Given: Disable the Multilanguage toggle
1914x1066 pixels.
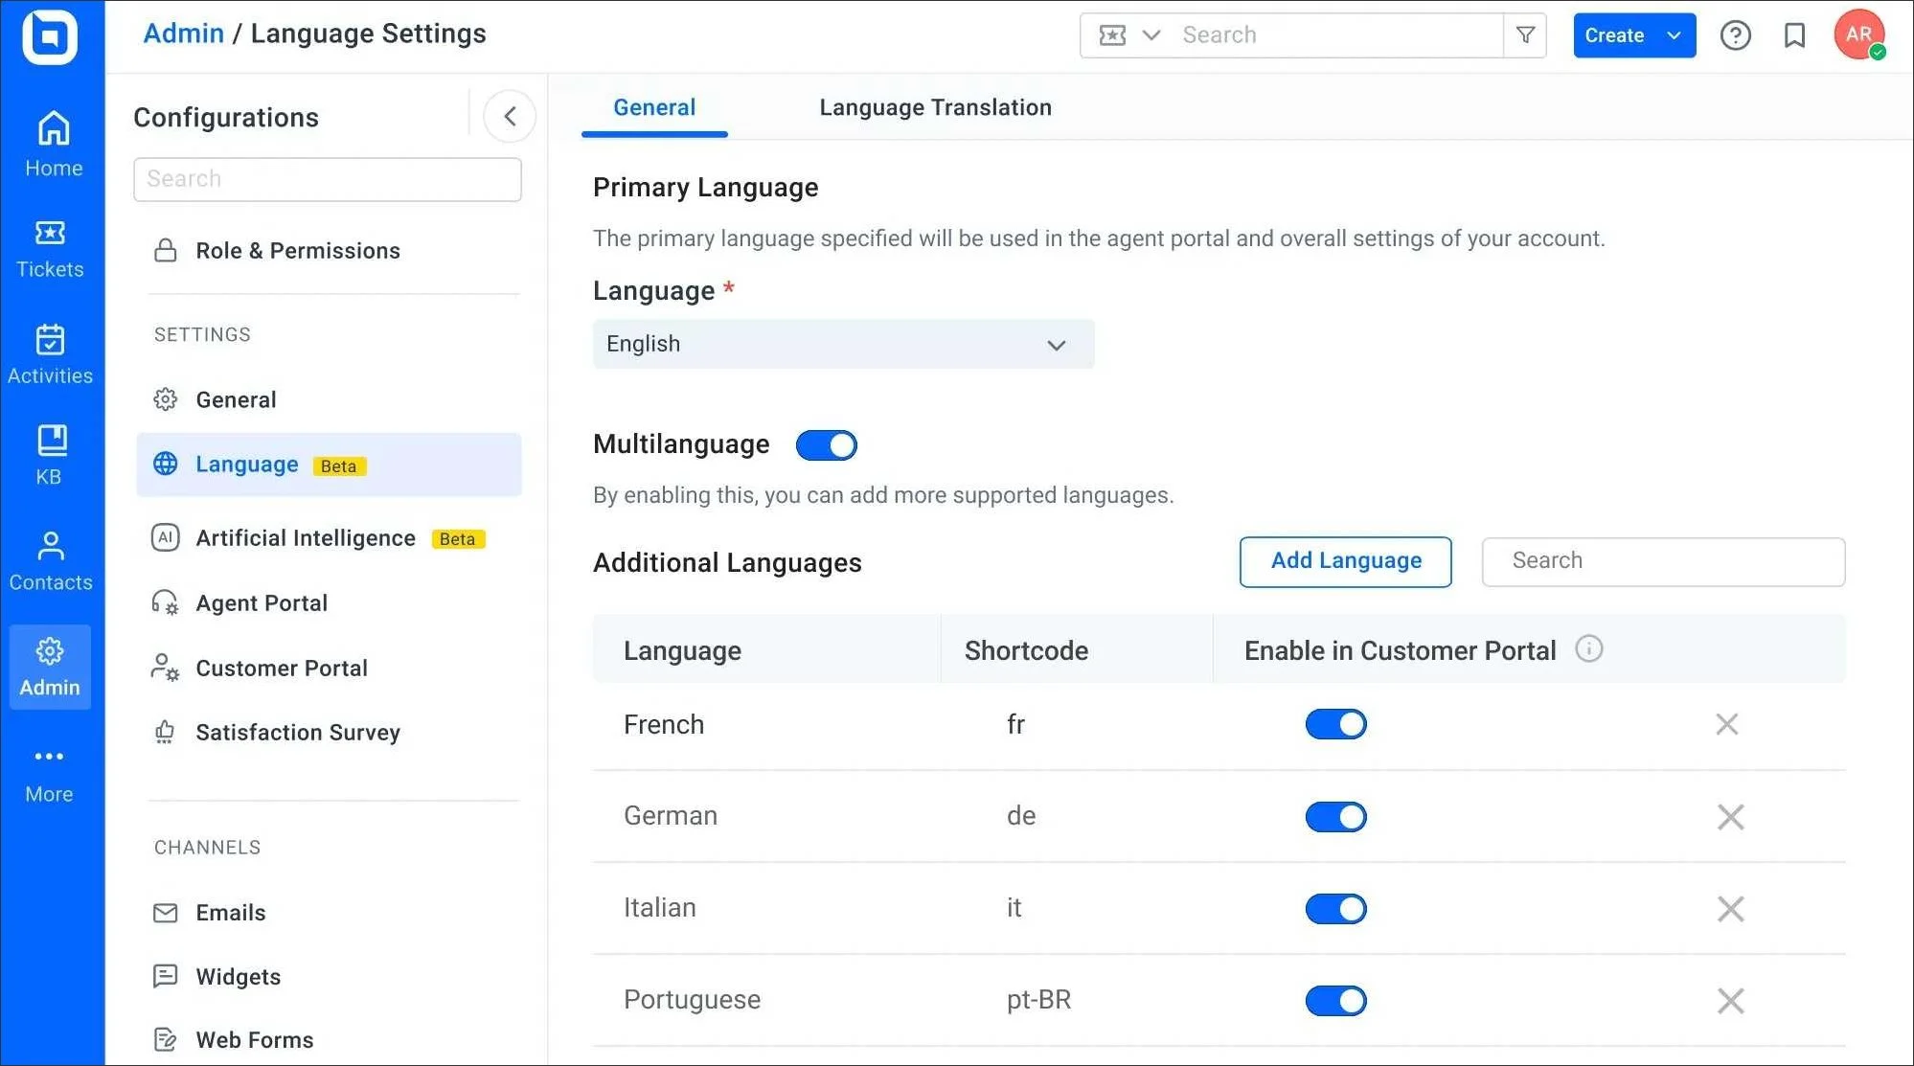Looking at the screenshot, I should click(826, 445).
